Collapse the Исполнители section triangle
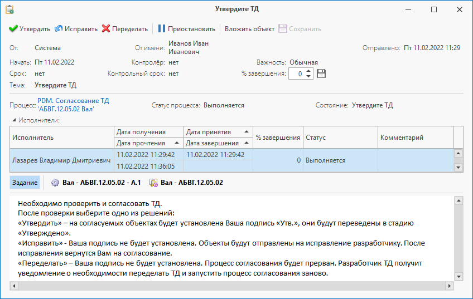 point(13,120)
